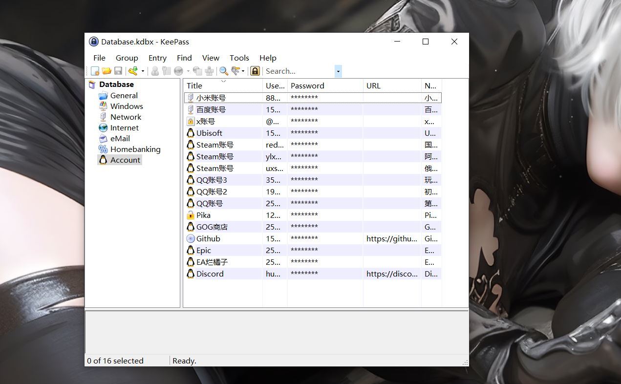Click the Github entry URL cell

point(392,239)
